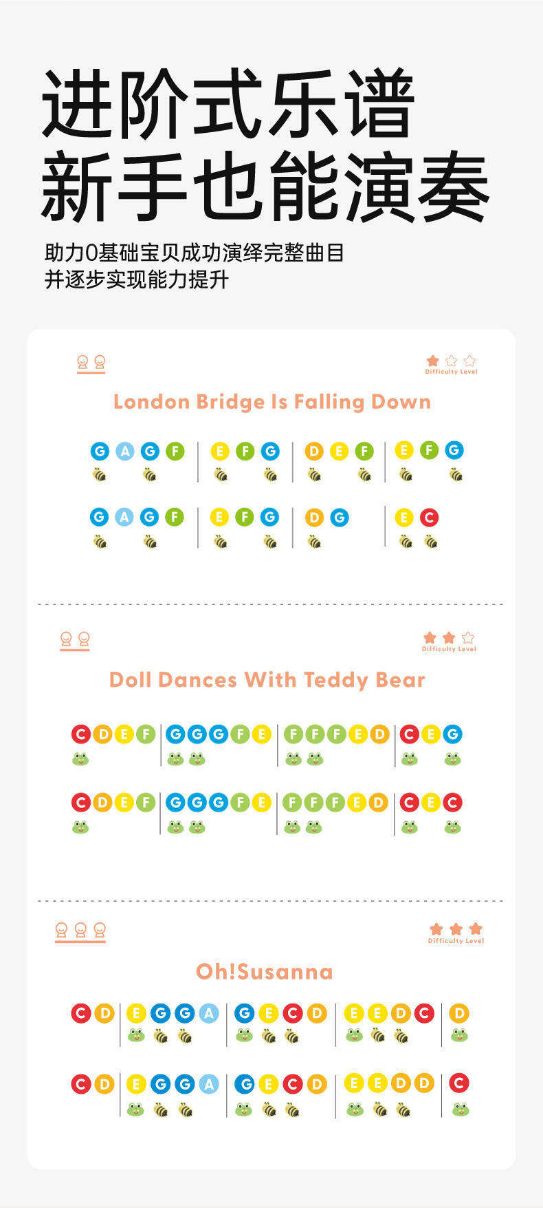The width and height of the screenshot is (543, 1208).
Task: Open the "Doll Dances With Teddy Bear" title
Action: tap(267, 680)
